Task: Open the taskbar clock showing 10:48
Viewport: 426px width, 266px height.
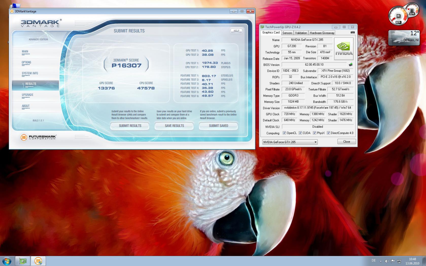Action: (412, 261)
